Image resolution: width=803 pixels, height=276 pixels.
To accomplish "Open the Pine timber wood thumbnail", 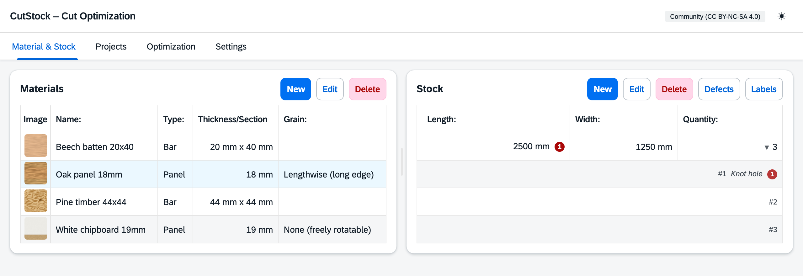I will pyautogui.click(x=36, y=201).
